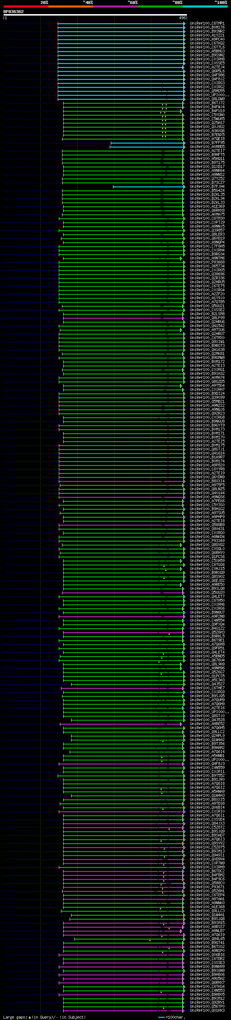Click the purple alignment bar of UniRef100_Q8LF99
The height and width of the screenshot is (1020, 231).
[x=123, y=318]
